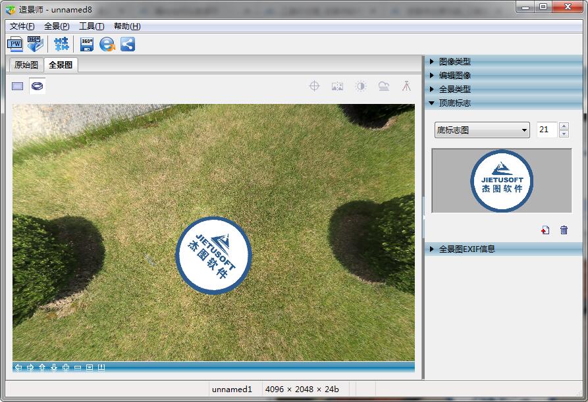Click the fit-view icon after the minus button

(90, 368)
